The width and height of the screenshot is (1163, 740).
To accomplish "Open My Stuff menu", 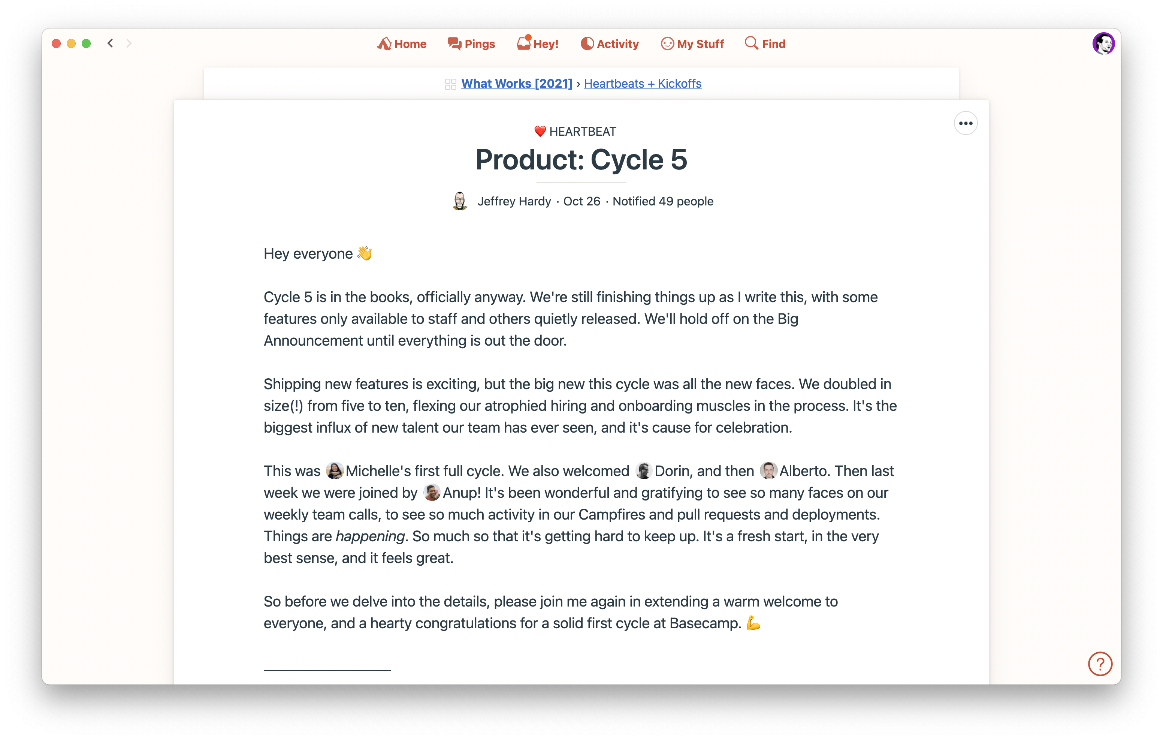I will pyautogui.click(x=692, y=44).
